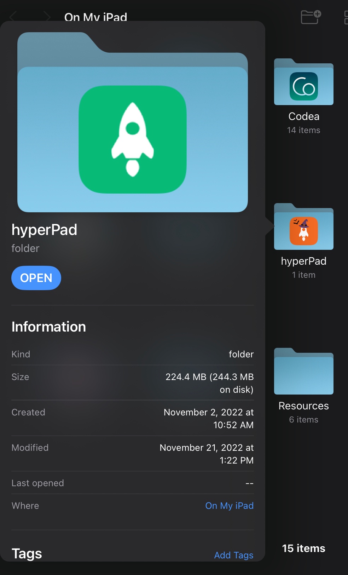The height and width of the screenshot is (575, 348).
Task: Click the Tags section heading
Action: (x=27, y=554)
